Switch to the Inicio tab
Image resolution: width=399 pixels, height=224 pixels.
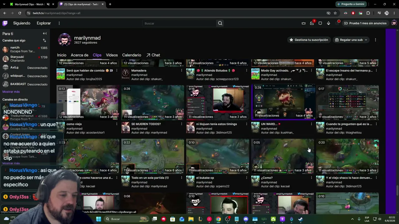[x=62, y=55]
